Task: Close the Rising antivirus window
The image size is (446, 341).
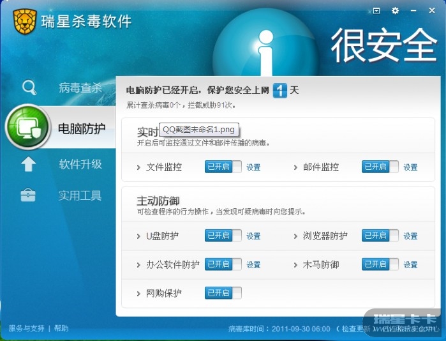Action: (432, 10)
